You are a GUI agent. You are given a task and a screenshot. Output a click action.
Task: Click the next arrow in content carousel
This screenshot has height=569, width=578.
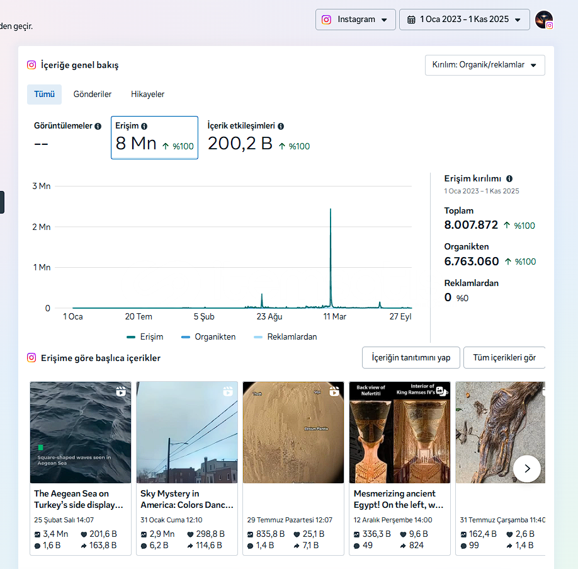point(527,469)
